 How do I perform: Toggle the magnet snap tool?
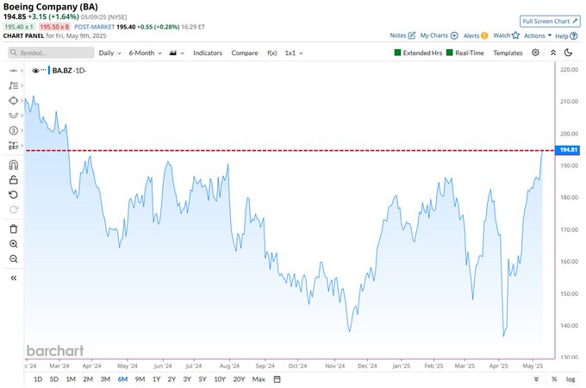(14, 165)
